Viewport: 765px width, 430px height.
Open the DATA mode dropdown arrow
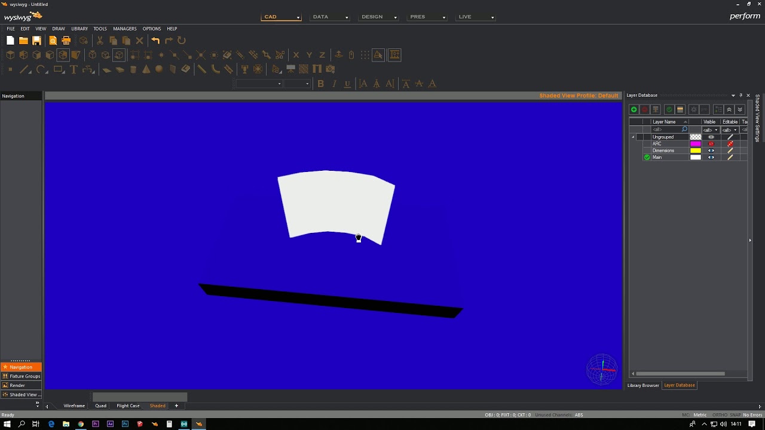pyautogui.click(x=347, y=17)
